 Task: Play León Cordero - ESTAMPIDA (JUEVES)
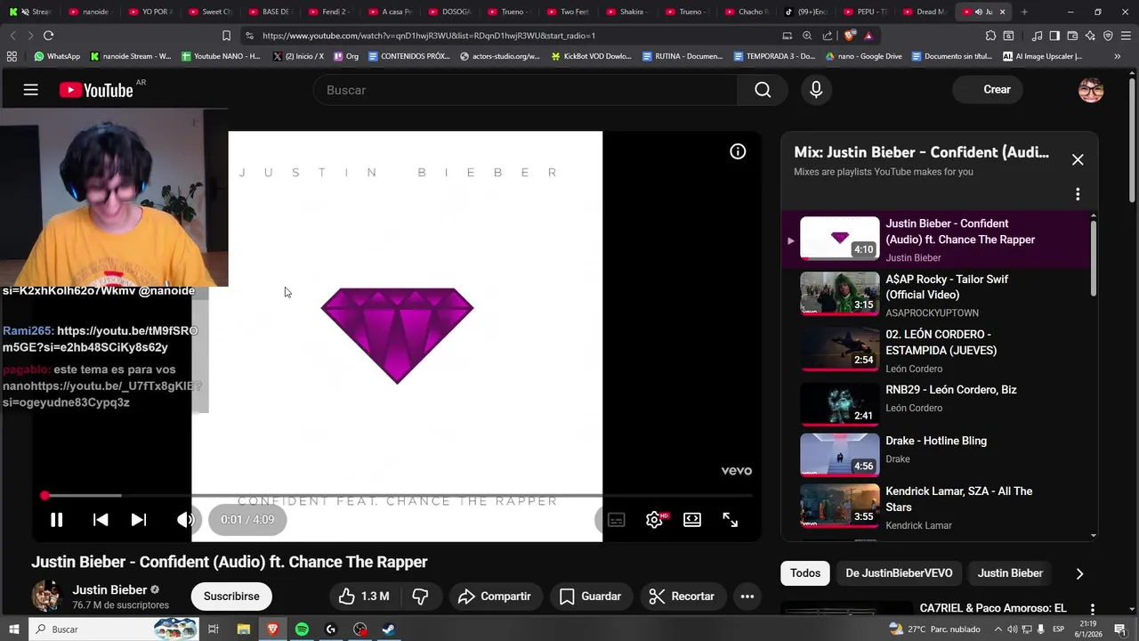tap(936, 351)
